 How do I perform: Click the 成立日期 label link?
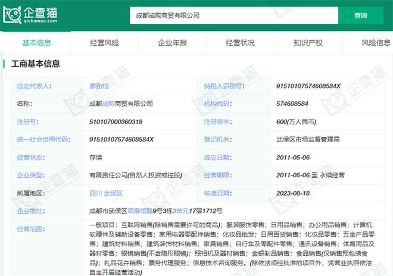(x=218, y=158)
